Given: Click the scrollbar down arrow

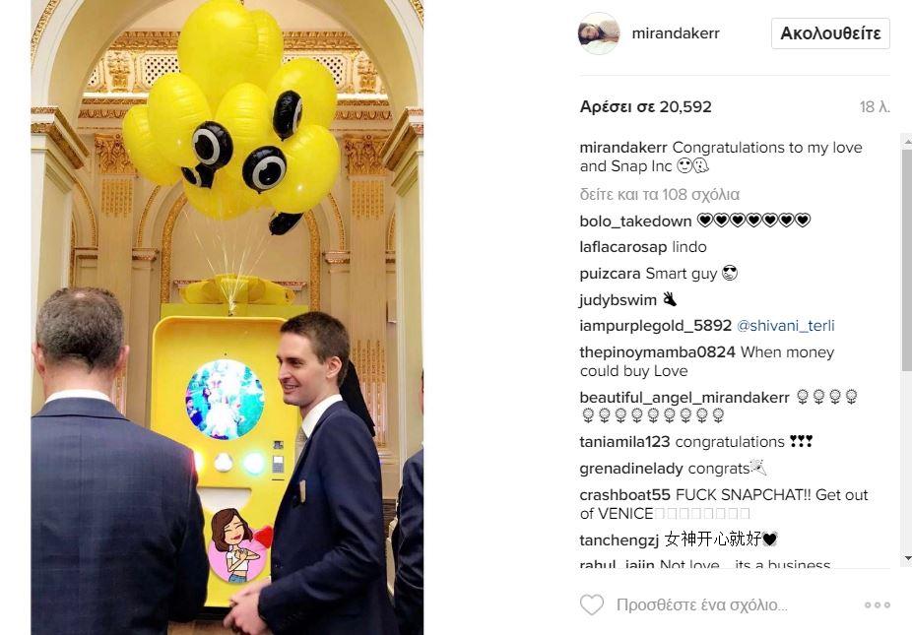Looking at the screenshot, I should click(907, 559).
